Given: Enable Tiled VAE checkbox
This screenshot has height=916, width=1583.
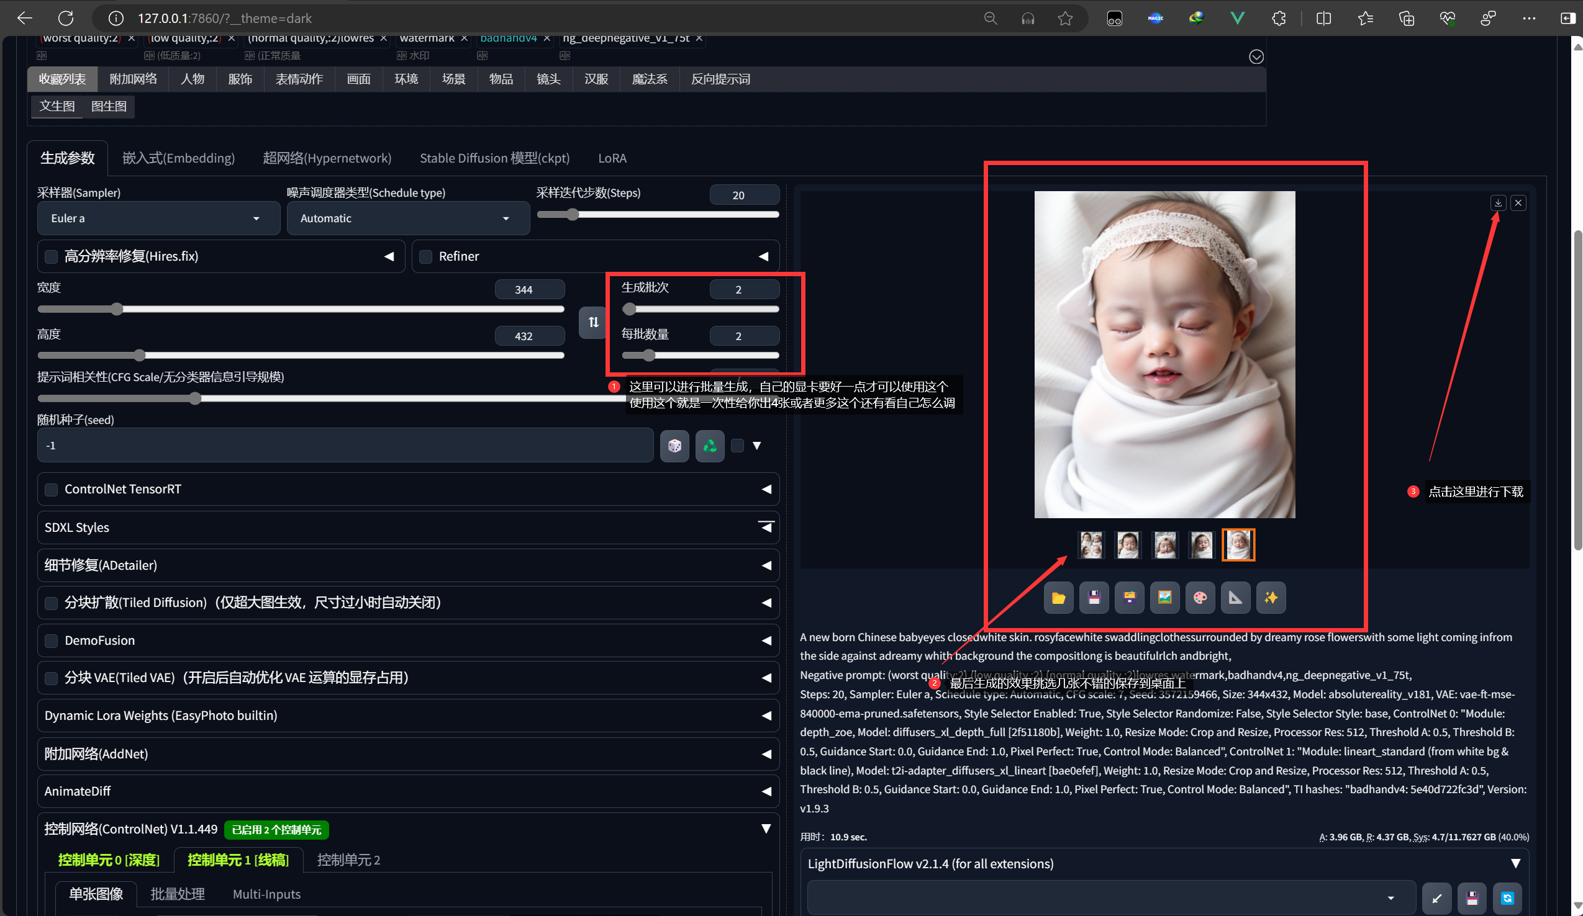Looking at the screenshot, I should coord(52,678).
